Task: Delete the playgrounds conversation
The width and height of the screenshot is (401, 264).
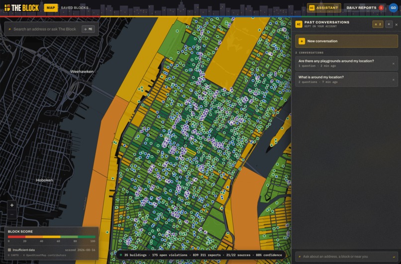Action: [394, 63]
